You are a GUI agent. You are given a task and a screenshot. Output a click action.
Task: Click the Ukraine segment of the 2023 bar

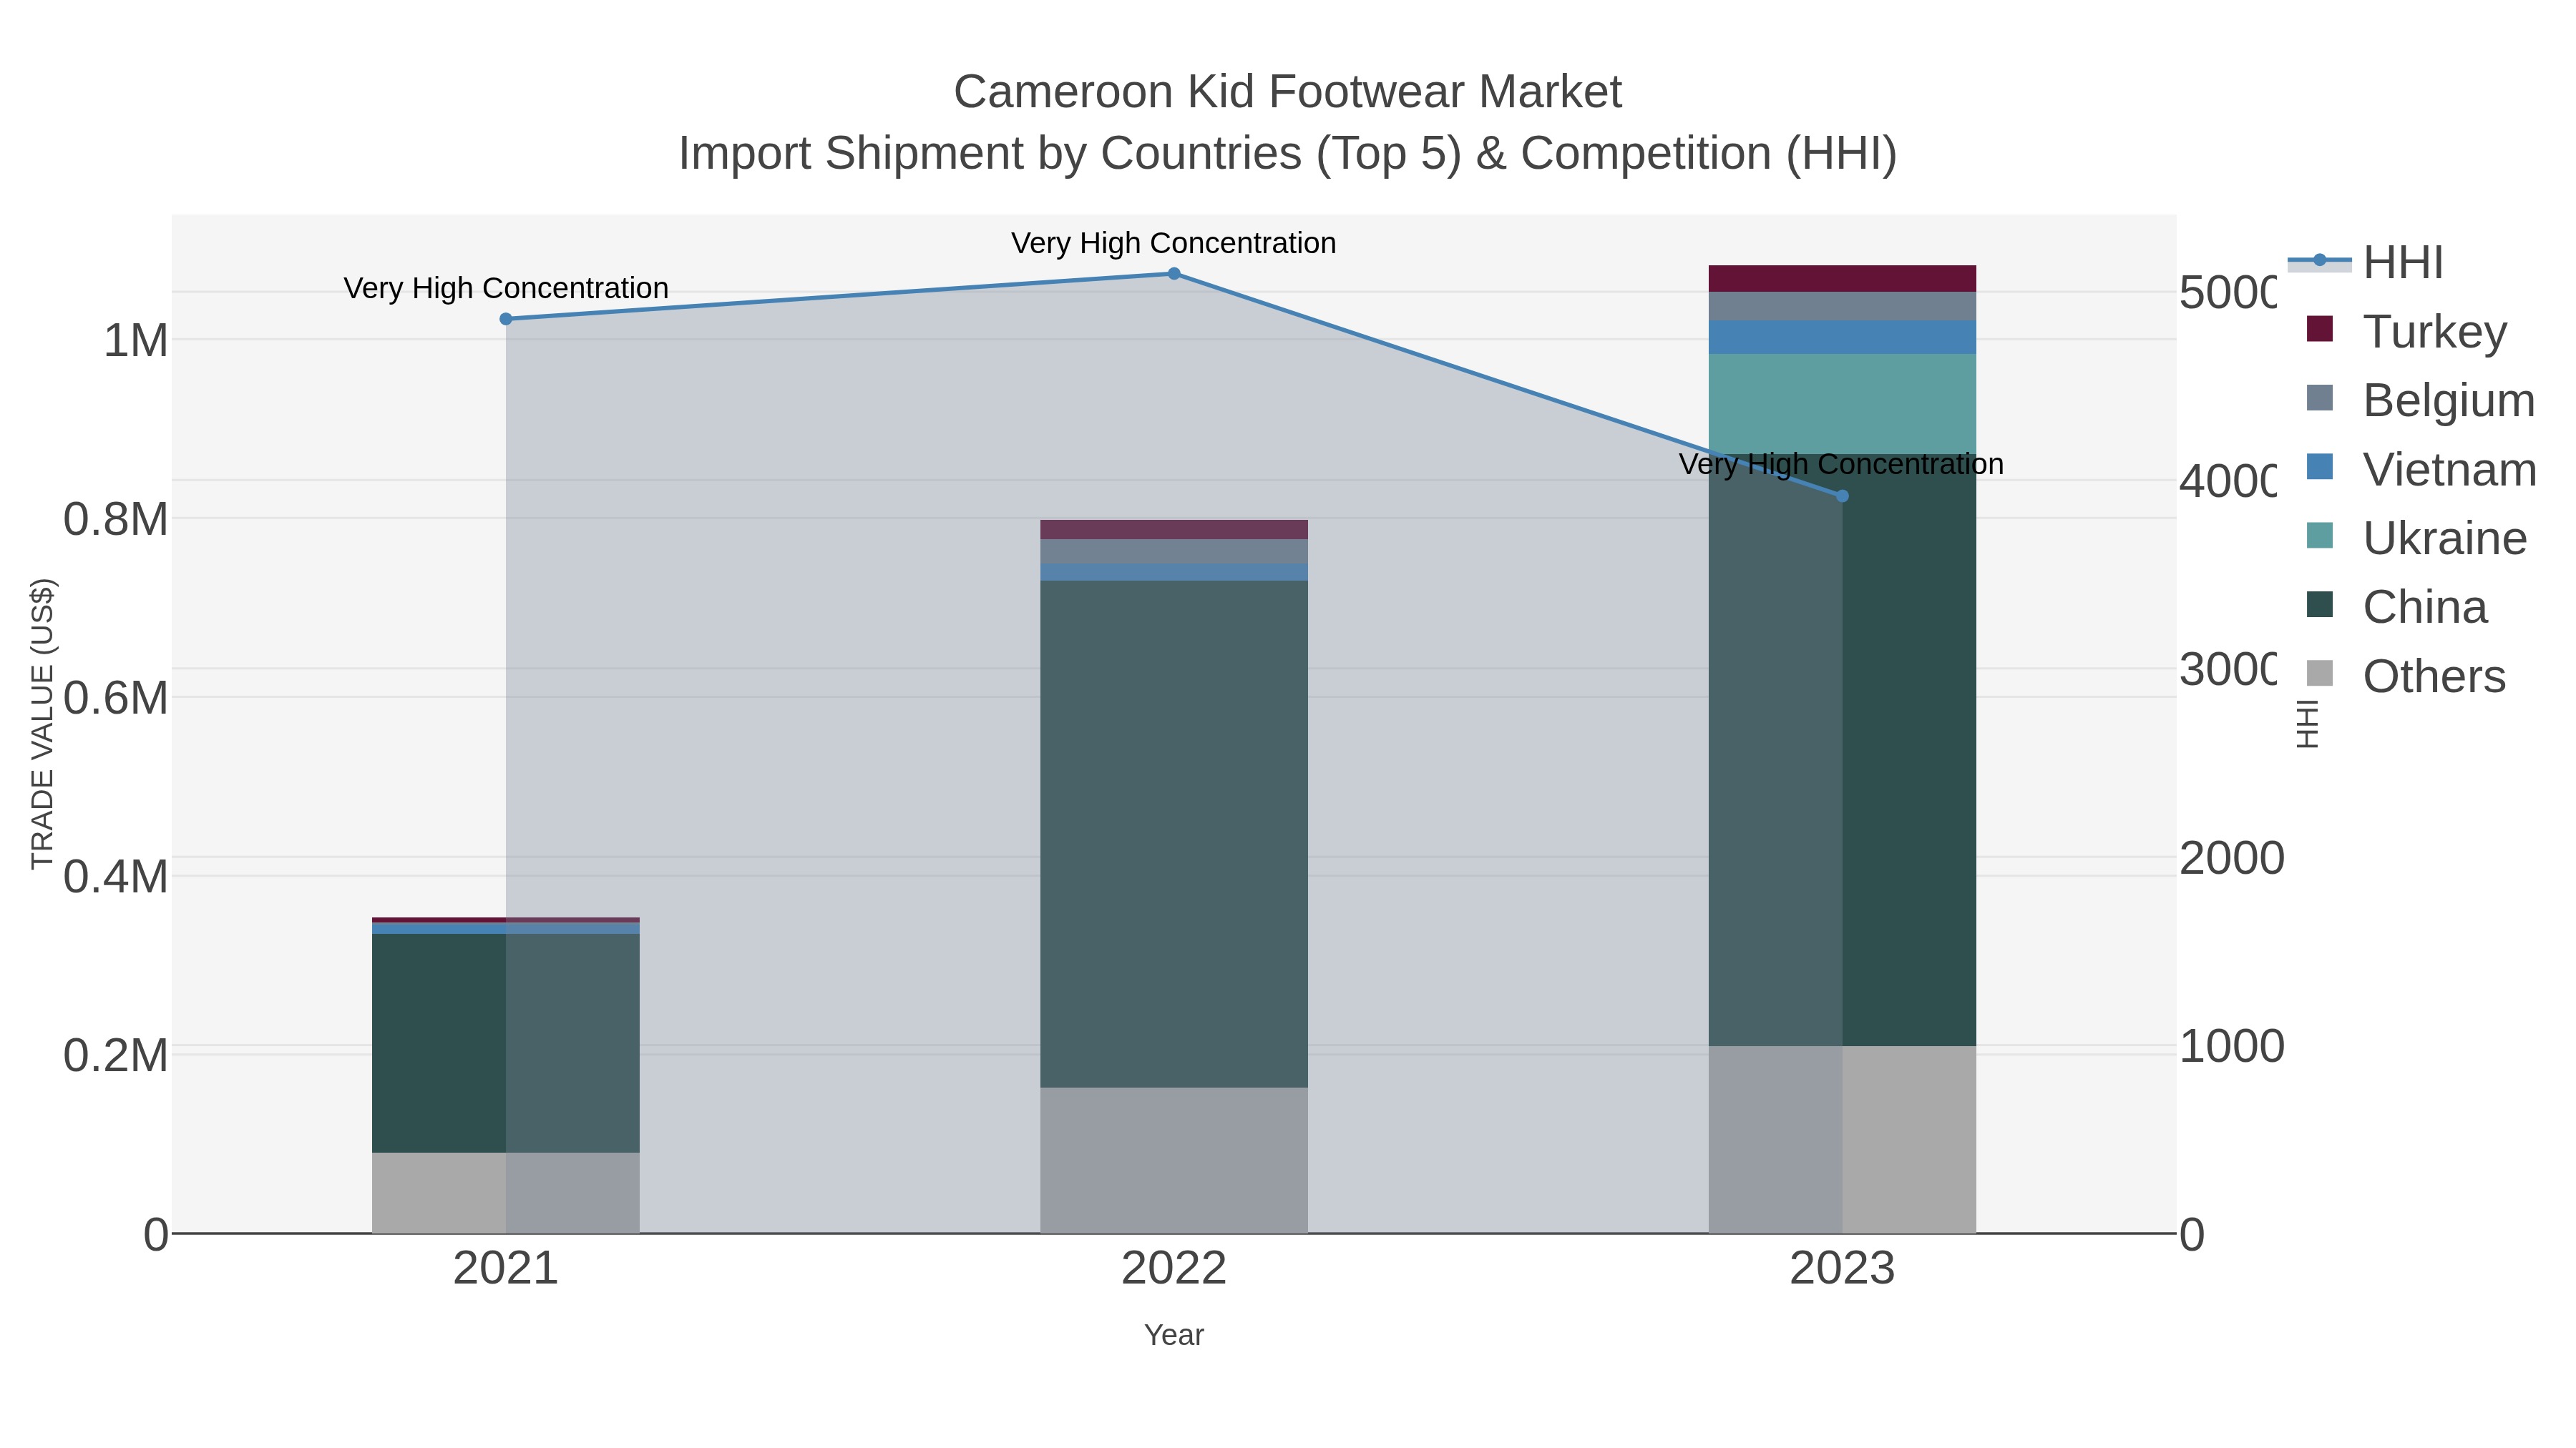pos(1842,404)
